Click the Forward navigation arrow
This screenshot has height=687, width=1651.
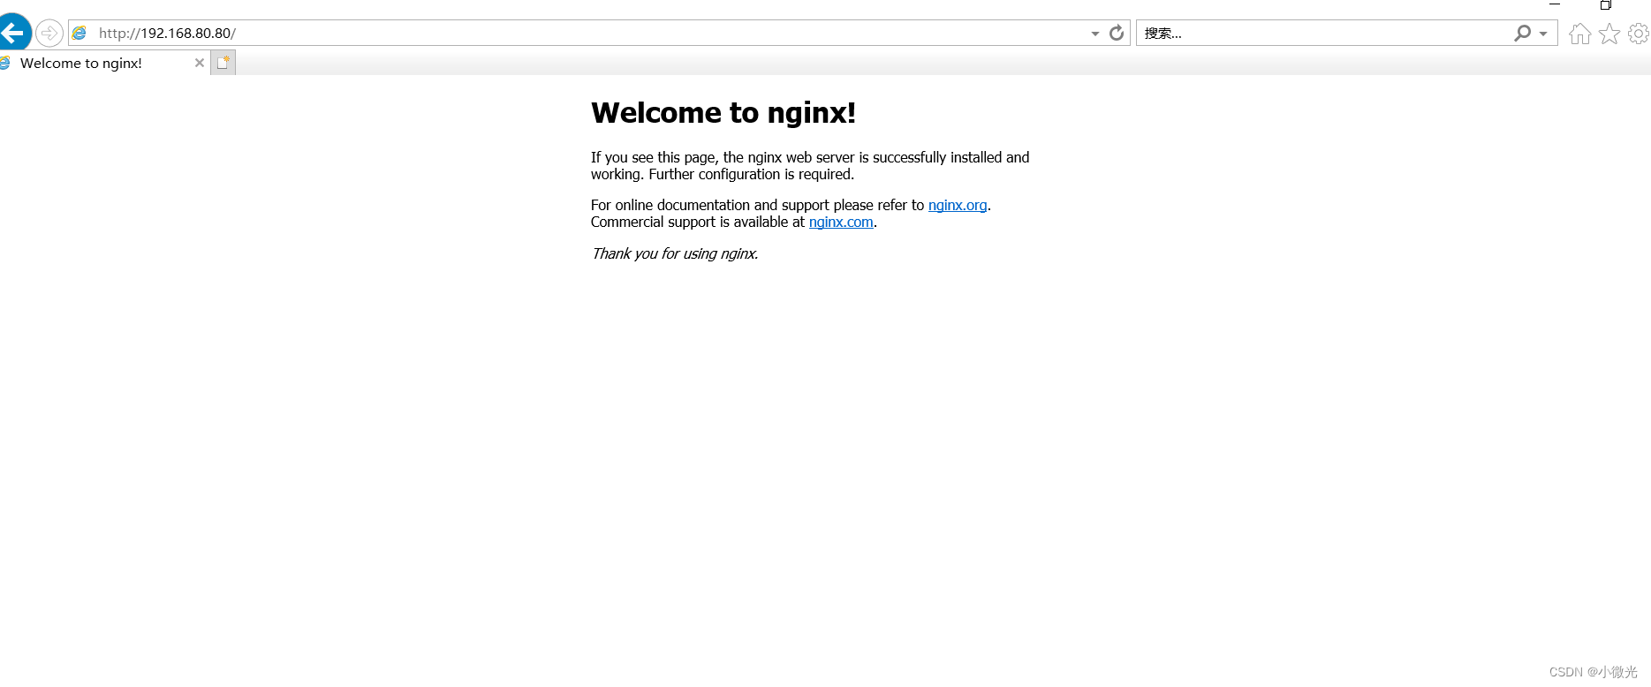point(49,34)
